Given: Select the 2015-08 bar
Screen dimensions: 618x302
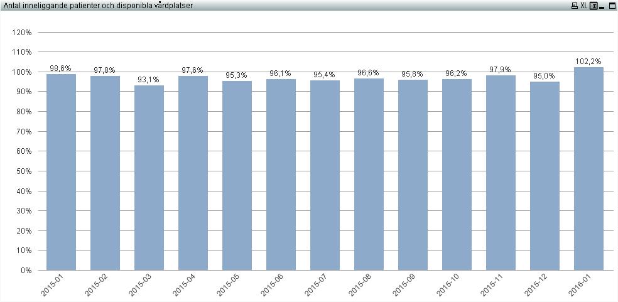Looking at the screenshot, I should [369, 174].
